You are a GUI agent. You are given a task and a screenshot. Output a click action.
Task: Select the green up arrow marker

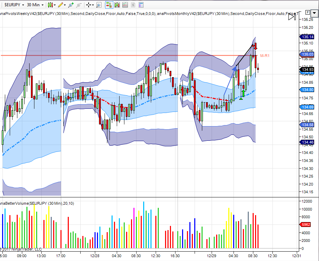click(x=243, y=93)
